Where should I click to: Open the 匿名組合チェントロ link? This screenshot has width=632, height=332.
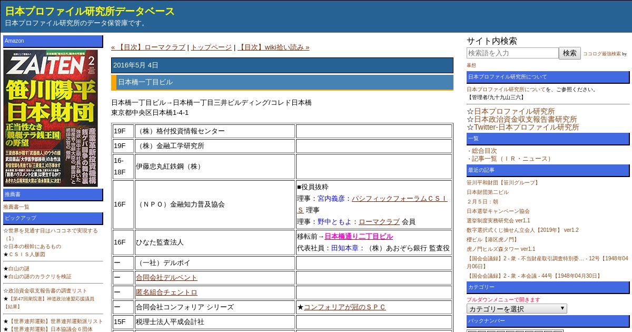(x=166, y=292)
